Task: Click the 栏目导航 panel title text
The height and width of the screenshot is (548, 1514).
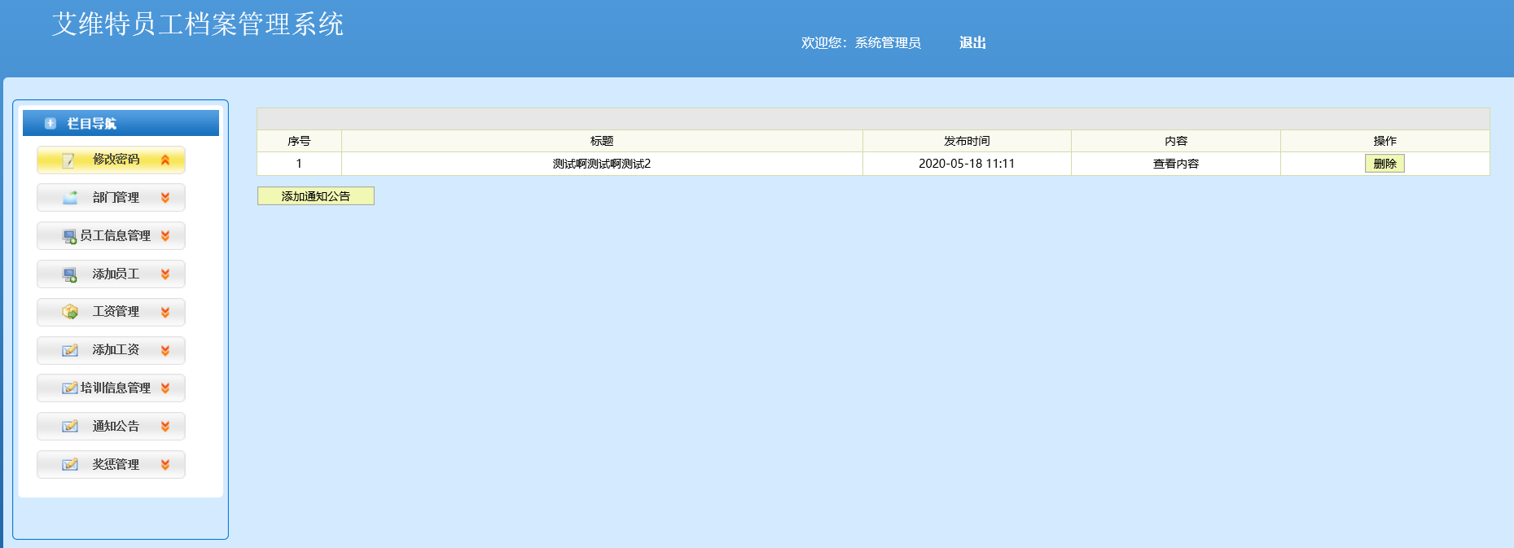Action: click(91, 124)
